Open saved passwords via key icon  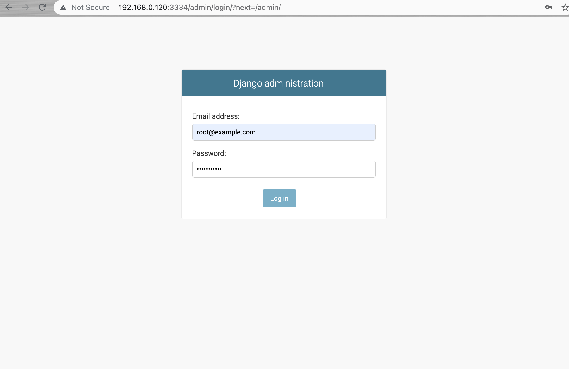click(x=548, y=7)
